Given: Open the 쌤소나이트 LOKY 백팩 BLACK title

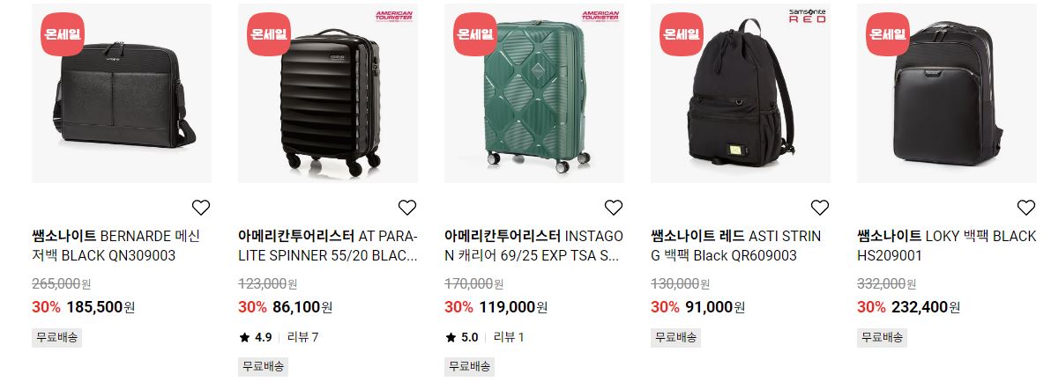Looking at the screenshot, I should [x=946, y=246].
